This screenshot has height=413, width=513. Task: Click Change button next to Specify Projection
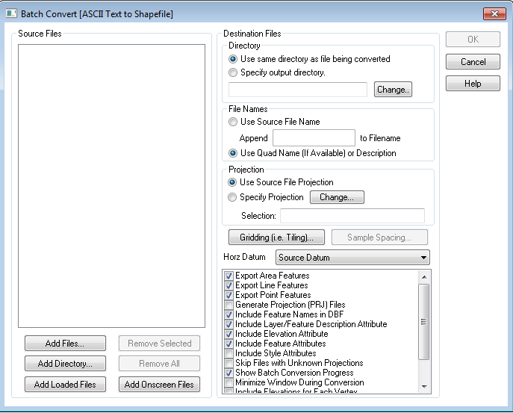337,197
